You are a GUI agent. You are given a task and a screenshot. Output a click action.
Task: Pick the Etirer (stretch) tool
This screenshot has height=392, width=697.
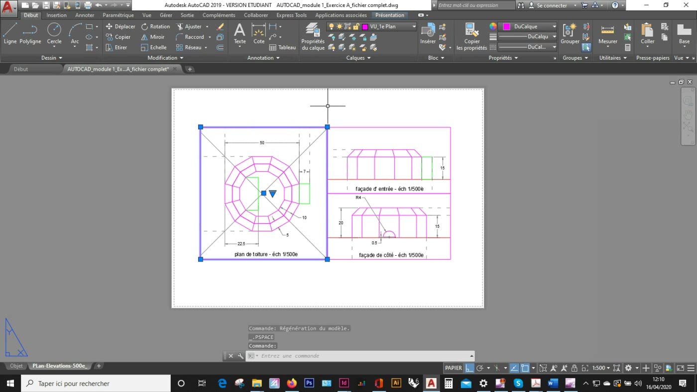tap(116, 47)
